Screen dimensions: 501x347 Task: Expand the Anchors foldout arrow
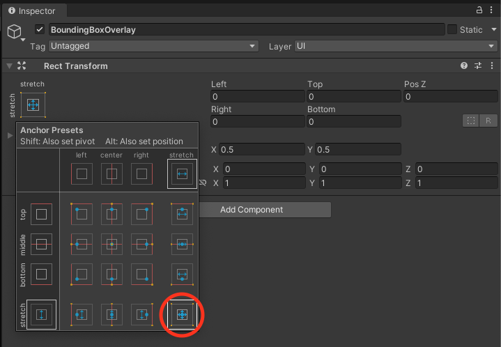click(x=10, y=135)
